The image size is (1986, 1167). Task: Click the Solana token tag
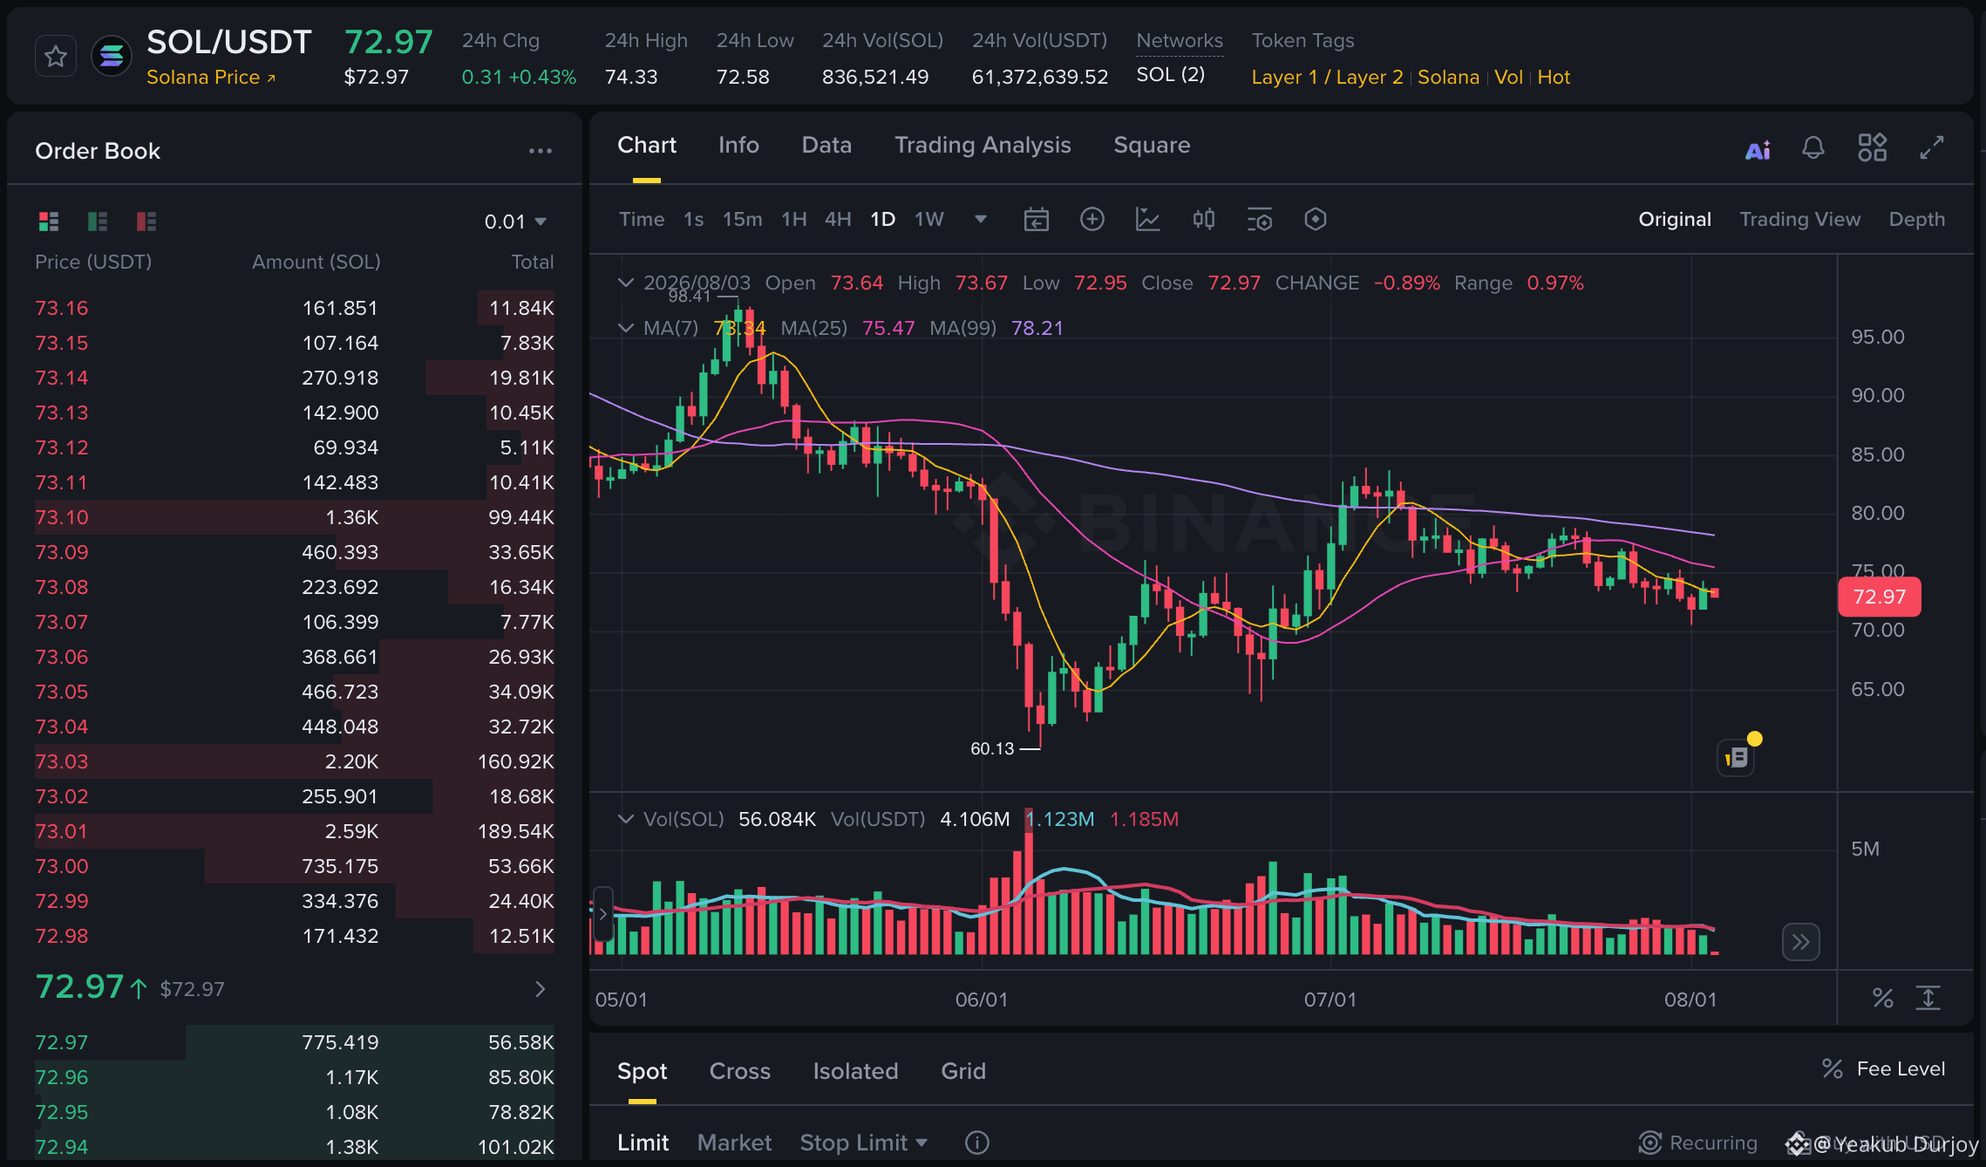click(1448, 77)
